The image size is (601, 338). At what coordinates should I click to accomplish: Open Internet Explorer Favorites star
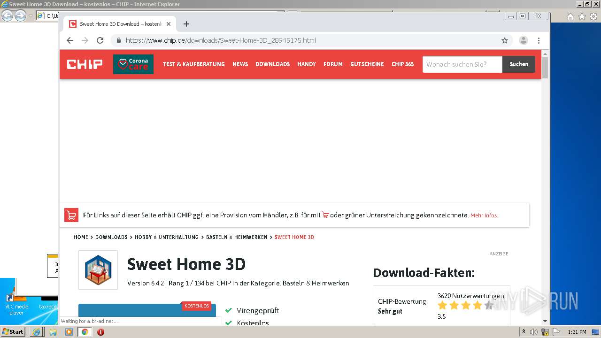point(582,16)
